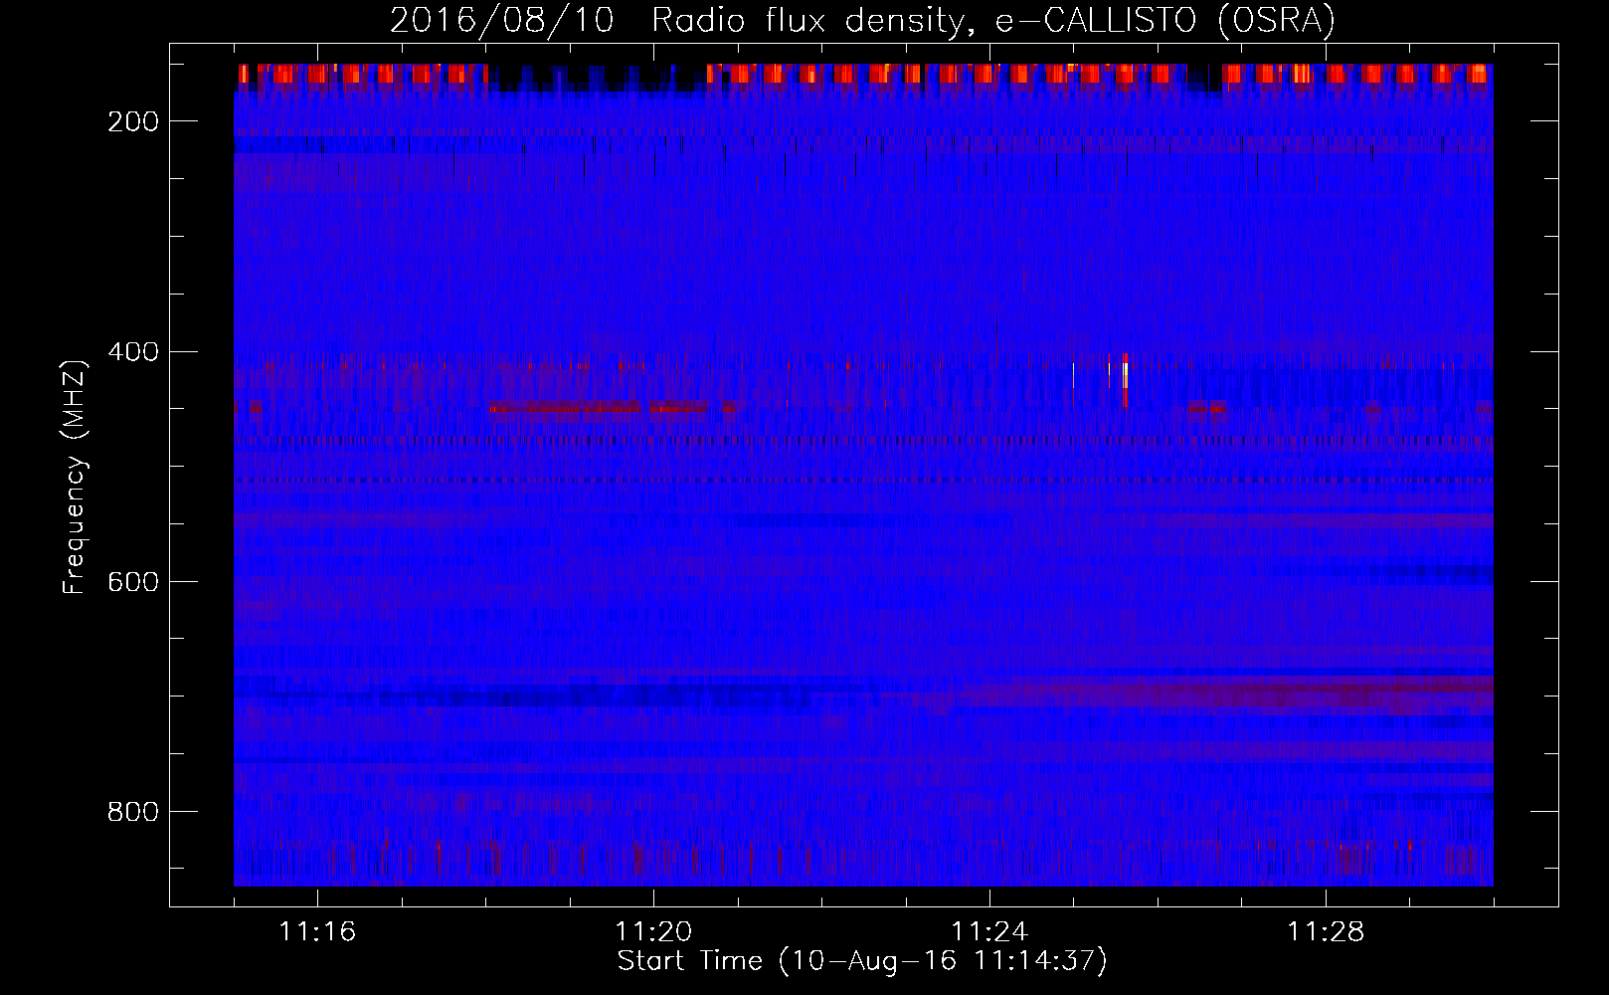Click the 400 frequency tick label

(x=133, y=352)
